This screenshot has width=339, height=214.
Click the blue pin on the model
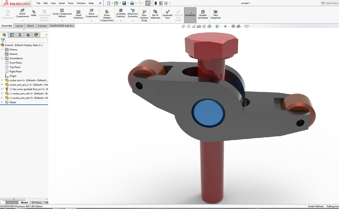(208, 113)
